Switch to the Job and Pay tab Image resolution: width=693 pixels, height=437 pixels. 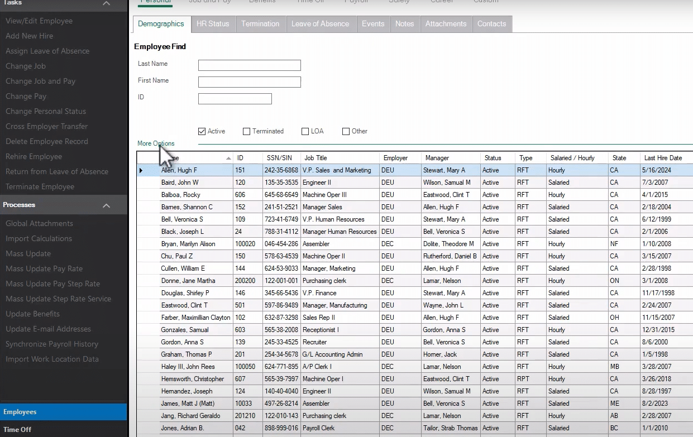[210, 3]
